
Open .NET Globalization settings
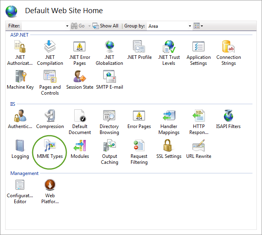(109, 53)
